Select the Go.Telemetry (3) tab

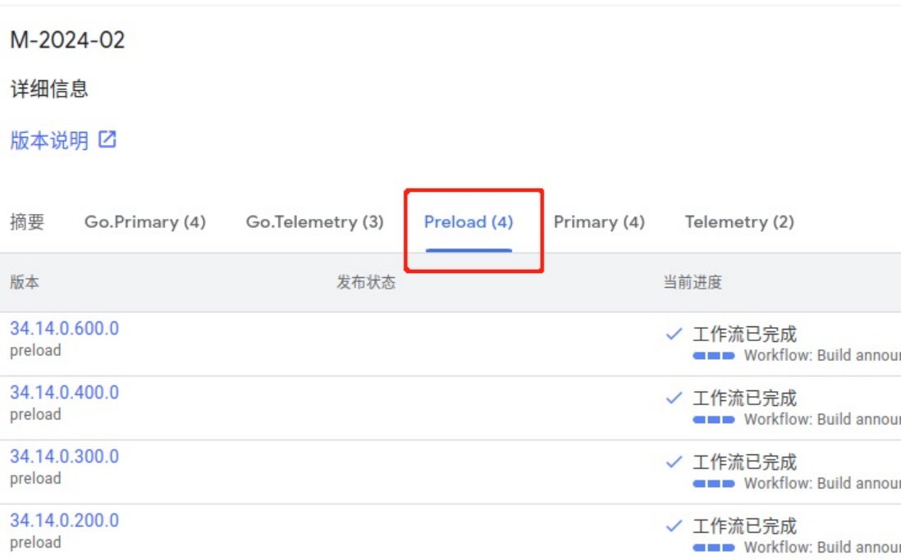pos(314,221)
